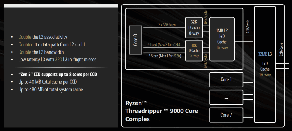
Task: Click the '64B/cycle' label below the L2 links
Action: pyautogui.click(x=206, y=61)
